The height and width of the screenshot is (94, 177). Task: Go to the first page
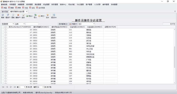(x=3, y=87)
